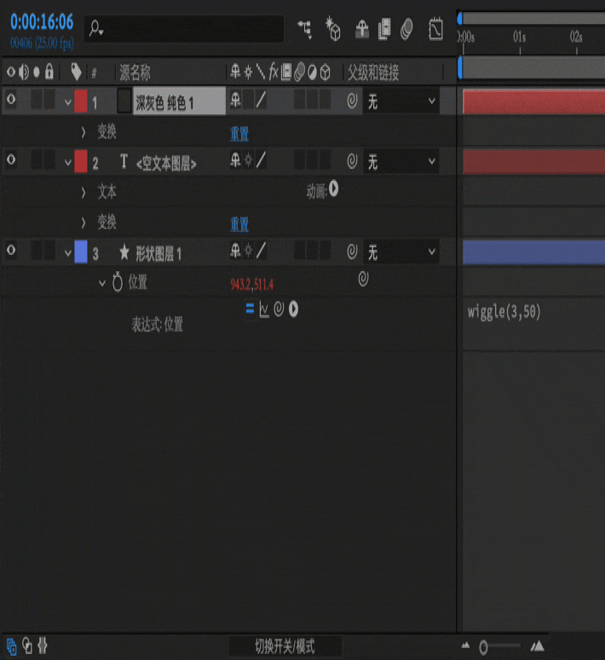Click the timeline zoom slider handle
Image resolution: width=605 pixels, height=660 pixels.
[x=483, y=647]
